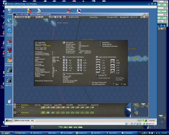This screenshot has width=169, height=135.
Task: Click the first air unit icon in VP-43 row
Action: point(43,108)
